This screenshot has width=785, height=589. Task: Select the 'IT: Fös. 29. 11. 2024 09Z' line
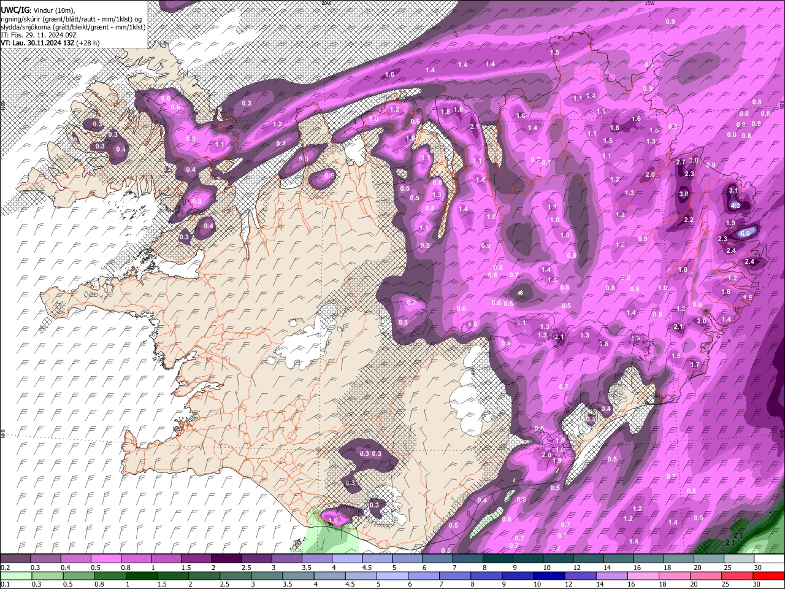pyautogui.click(x=39, y=35)
